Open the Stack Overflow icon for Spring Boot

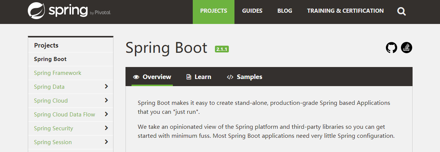tap(406, 48)
